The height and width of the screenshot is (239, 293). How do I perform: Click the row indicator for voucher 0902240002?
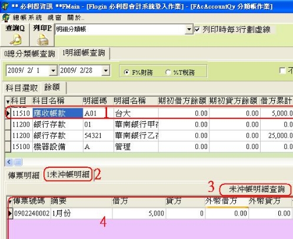coord(10,213)
